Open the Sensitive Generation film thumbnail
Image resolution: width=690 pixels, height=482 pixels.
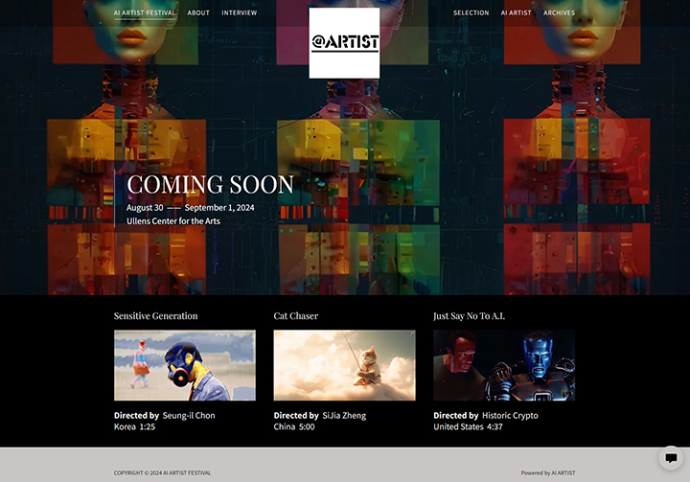click(x=185, y=365)
